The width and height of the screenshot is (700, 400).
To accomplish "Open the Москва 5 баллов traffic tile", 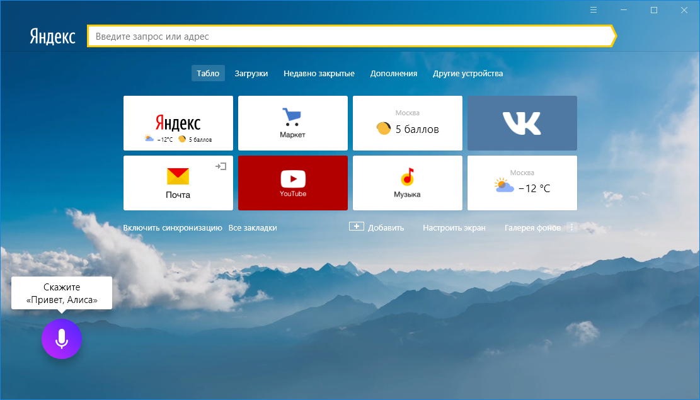I will (x=407, y=123).
